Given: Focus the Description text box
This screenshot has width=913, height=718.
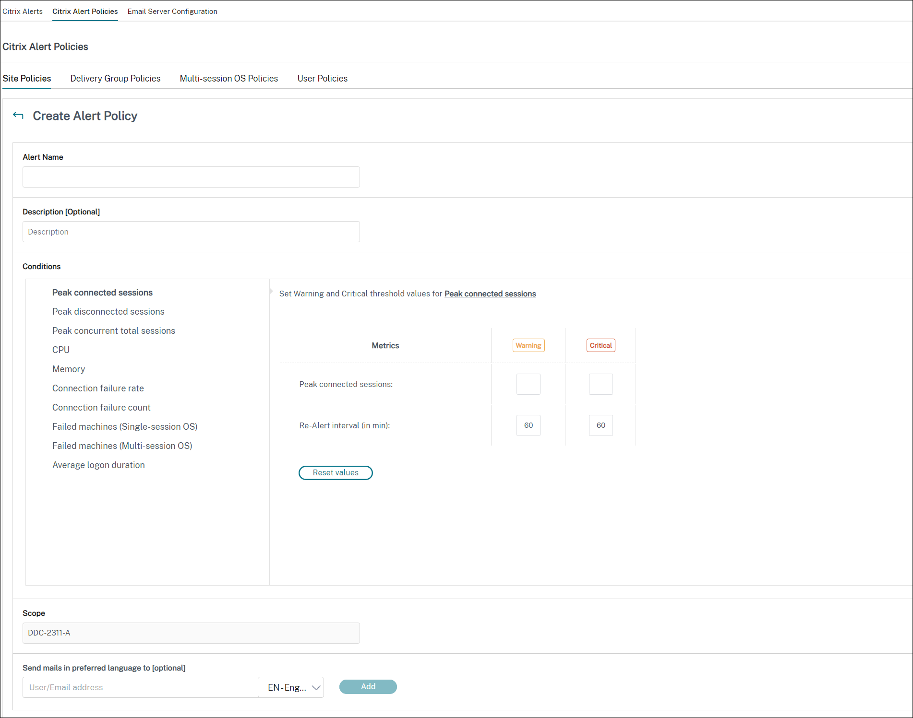Looking at the screenshot, I should pyautogui.click(x=191, y=232).
